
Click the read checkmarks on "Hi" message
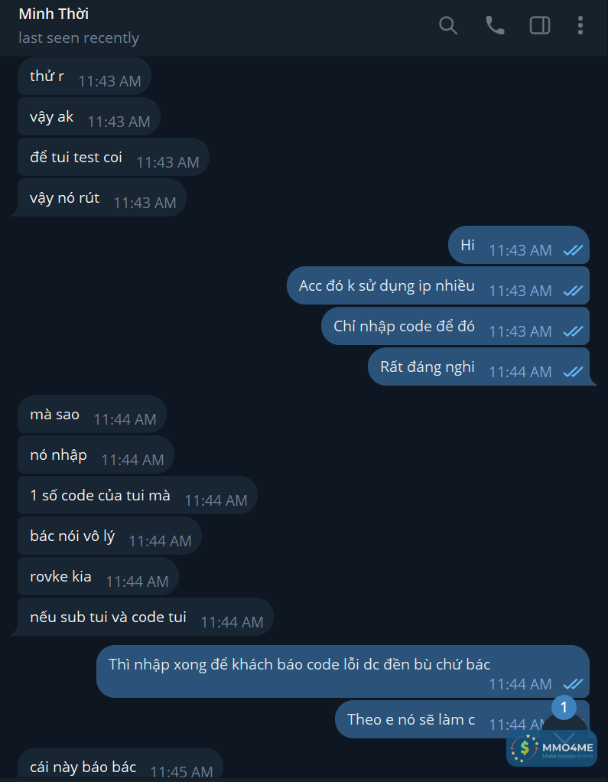573,250
